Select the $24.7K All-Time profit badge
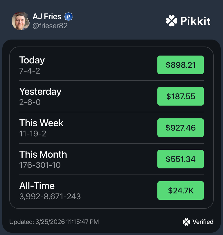Image resolution: width=223 pixels, height=235 pixels. (181, 191)
